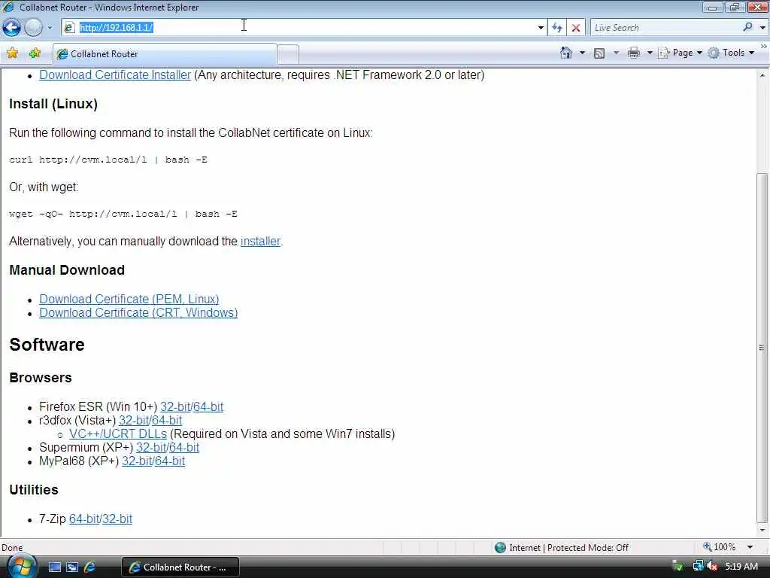The image size is (770, 578).
Task: Click the Safely Remove Hardware tray icon
Action: 678,567
